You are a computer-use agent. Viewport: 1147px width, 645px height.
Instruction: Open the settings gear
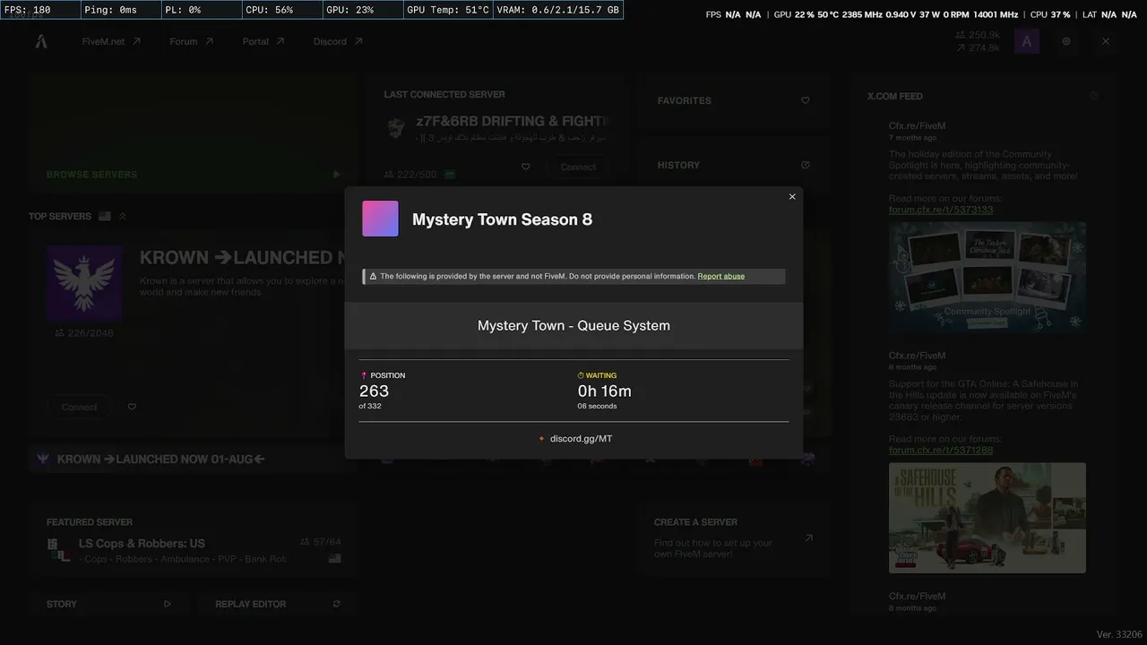1066,41
